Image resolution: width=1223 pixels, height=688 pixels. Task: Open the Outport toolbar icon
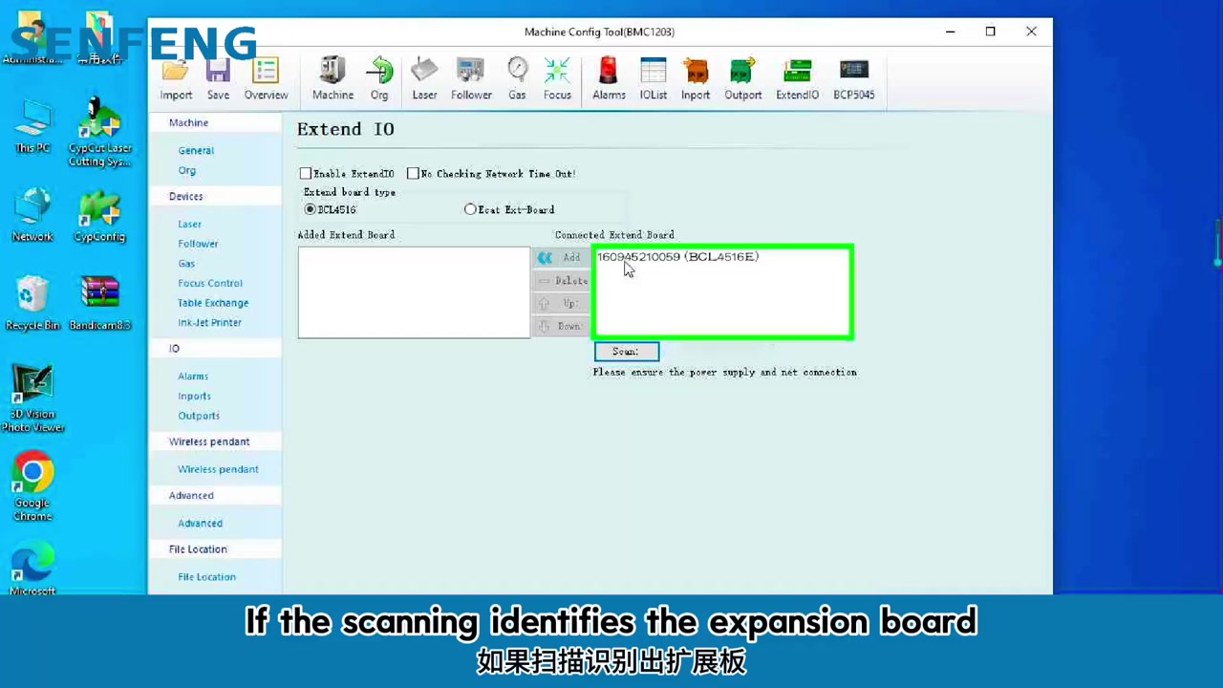(x=742, y=78)
